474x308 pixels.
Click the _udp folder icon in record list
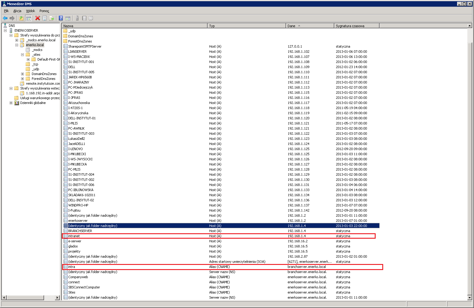pyautogui.click(x=65, y=31)
